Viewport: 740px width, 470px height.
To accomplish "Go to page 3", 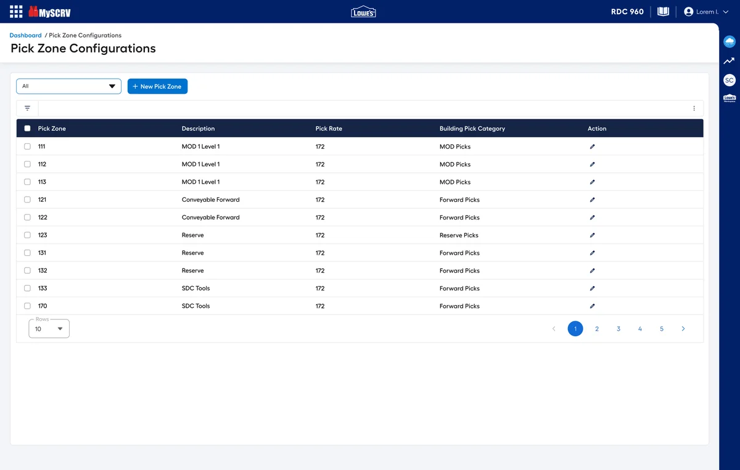I will click(x=619, y=329).
